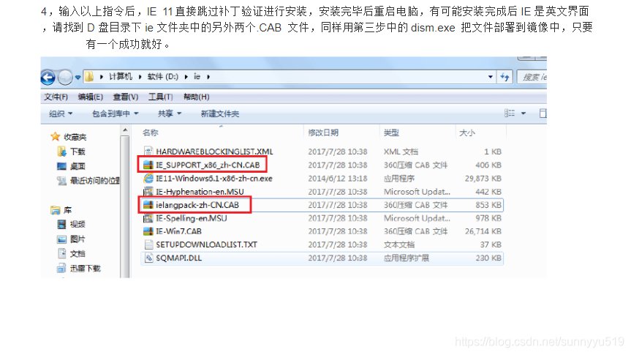The height and width of the screenshot is (355, 631).
Task: Click the SQMAPI.DLL file icon
Action: (148, 258)
